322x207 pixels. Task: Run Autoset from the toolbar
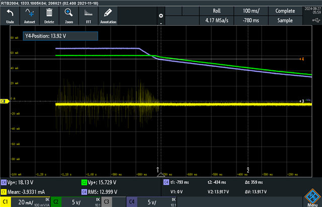(x=30, y=16)
